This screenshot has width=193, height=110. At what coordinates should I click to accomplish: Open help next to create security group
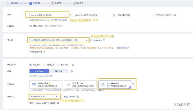(104, 40)
